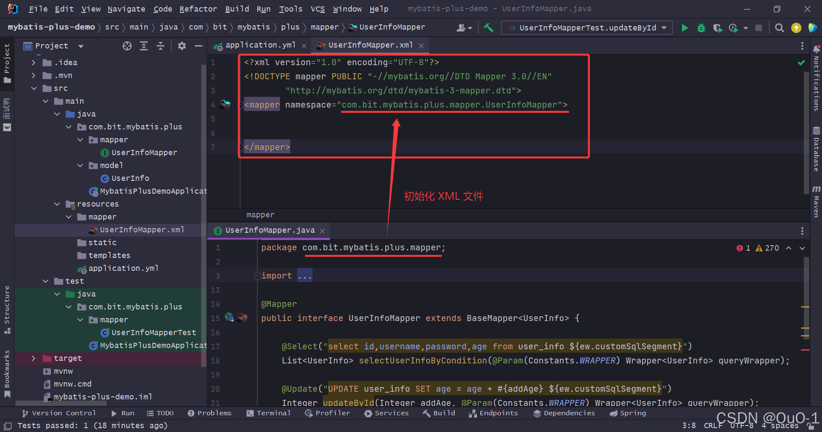
Task: Open Project view mode dropdown
Action: click(81, 46)
